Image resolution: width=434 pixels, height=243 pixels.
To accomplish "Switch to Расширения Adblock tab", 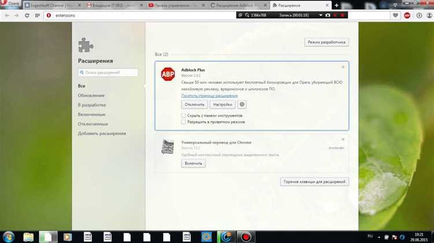I will point(238,5).
